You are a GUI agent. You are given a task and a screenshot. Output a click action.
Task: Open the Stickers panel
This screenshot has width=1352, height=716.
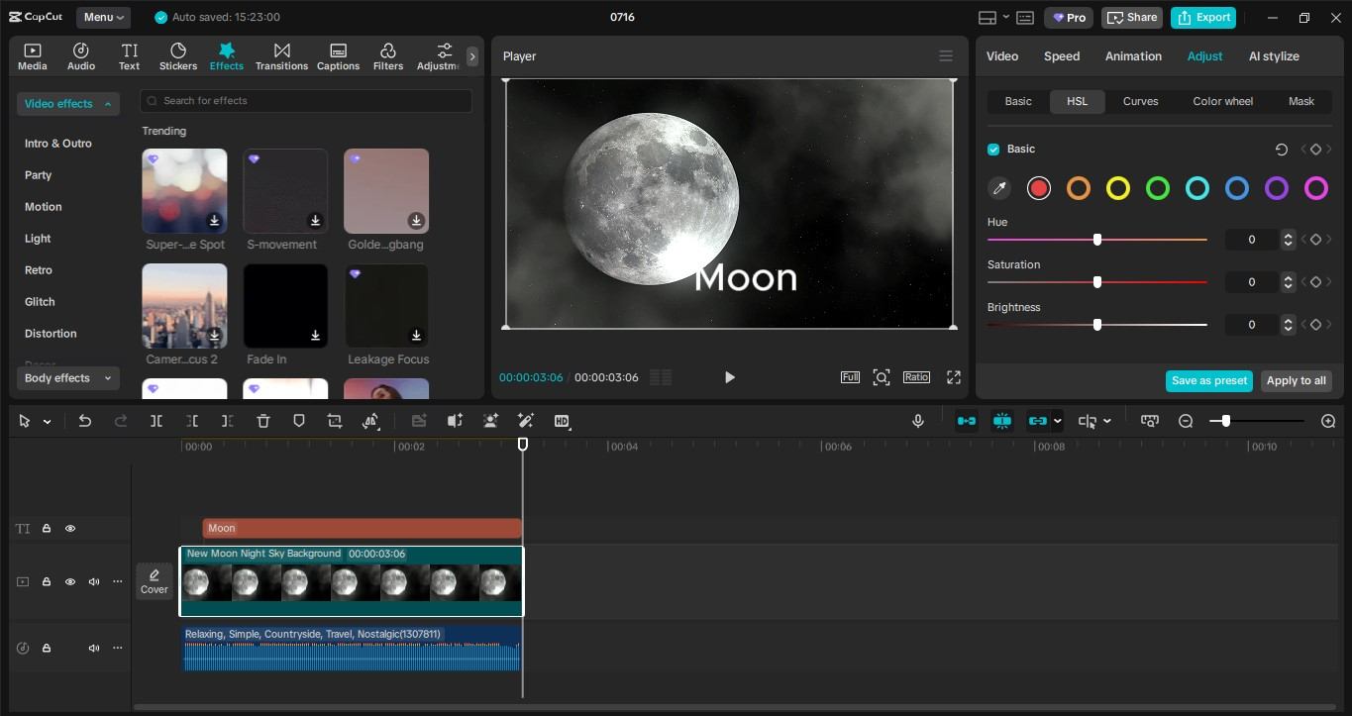(x=178, y=56)
